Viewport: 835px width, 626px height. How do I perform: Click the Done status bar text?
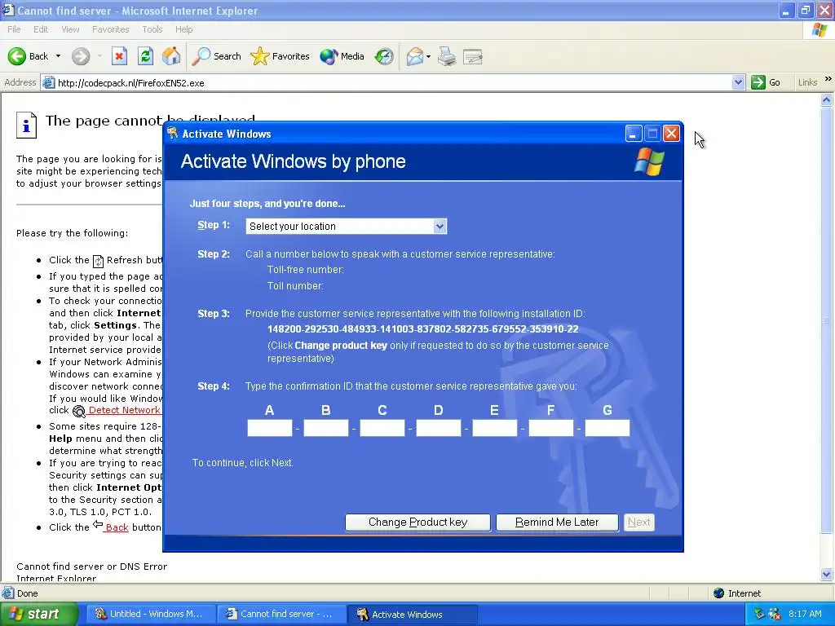pos(27,593)
